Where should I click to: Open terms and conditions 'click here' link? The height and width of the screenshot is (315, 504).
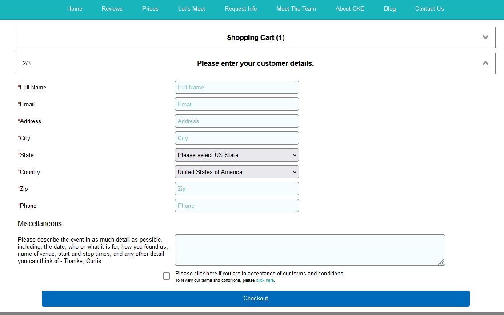pos(265,281)
